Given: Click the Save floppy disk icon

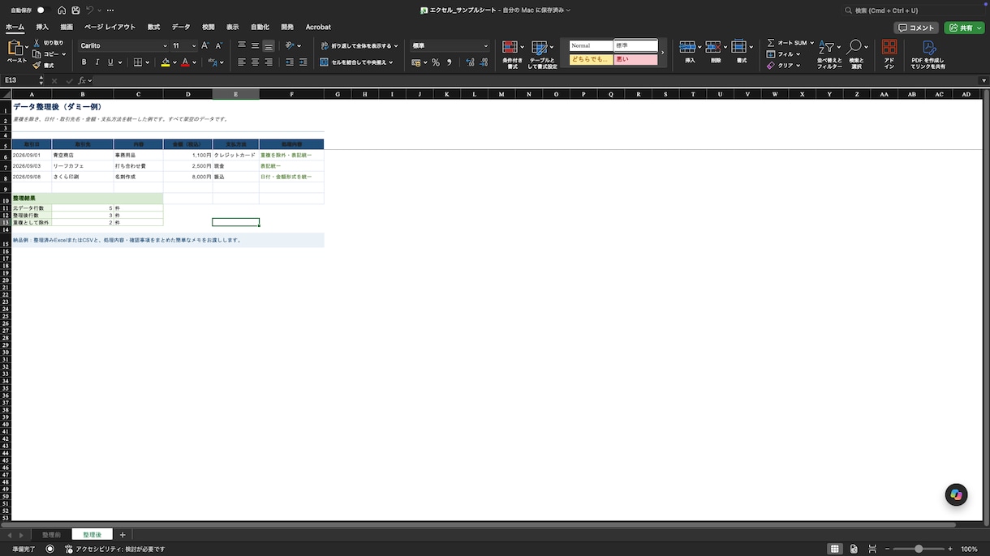Looking at the screenshot, I should pos(75,11).
